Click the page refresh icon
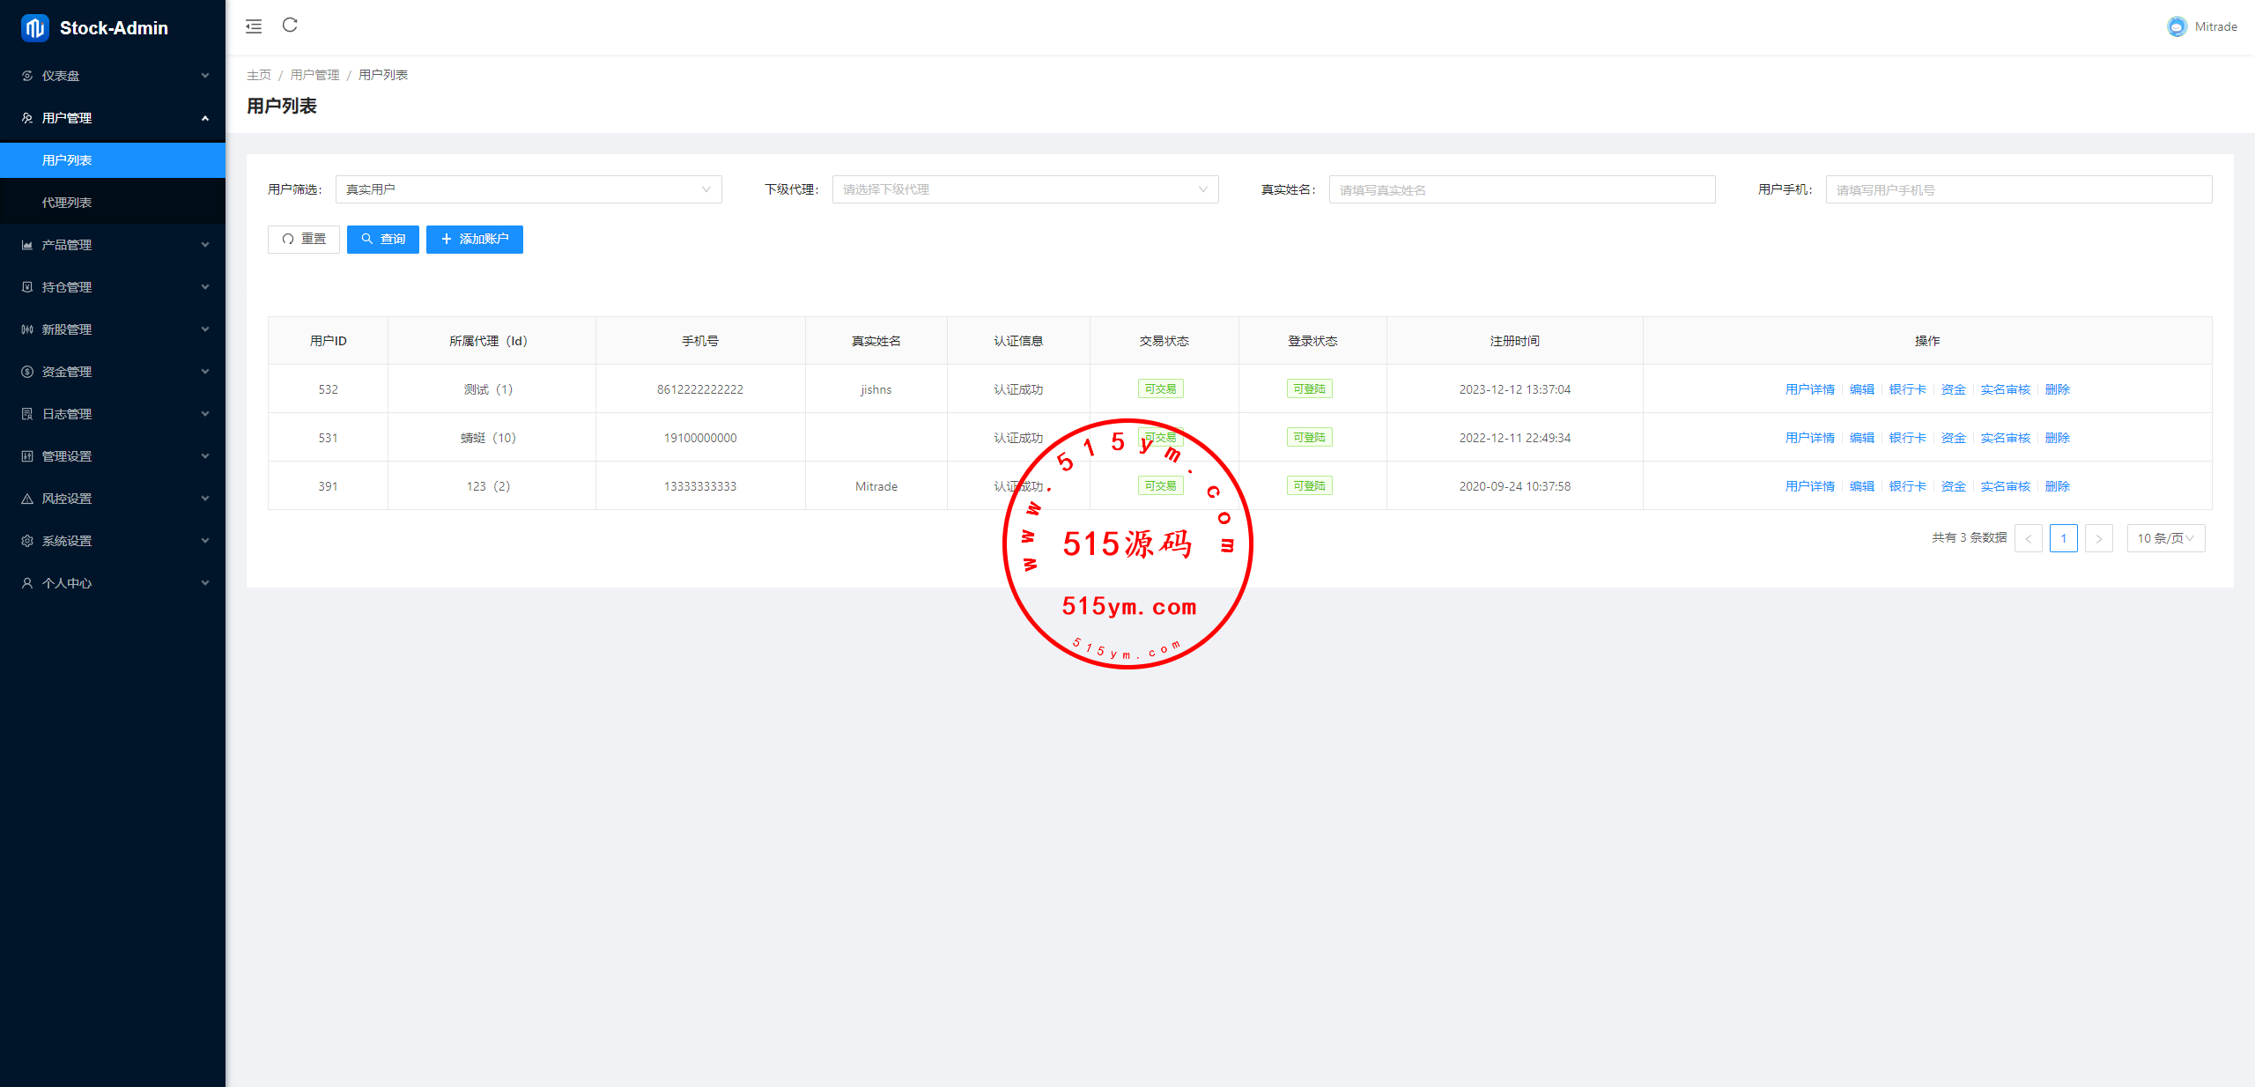The image size is (2255, 1087). 290,26
